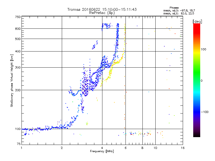Click the phase colorbar gradient
Viewport: 215px width, 161px height.
[x=197, y=80]
